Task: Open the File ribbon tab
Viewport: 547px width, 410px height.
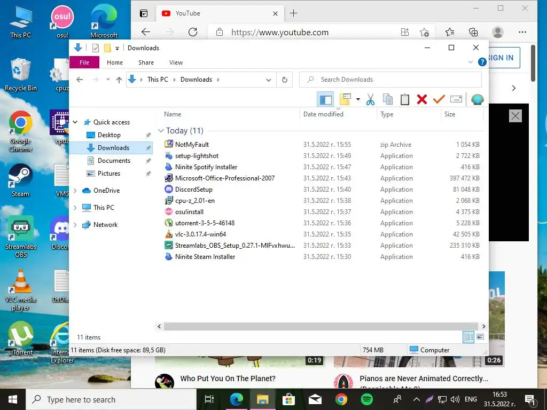Action: point(84,62)
